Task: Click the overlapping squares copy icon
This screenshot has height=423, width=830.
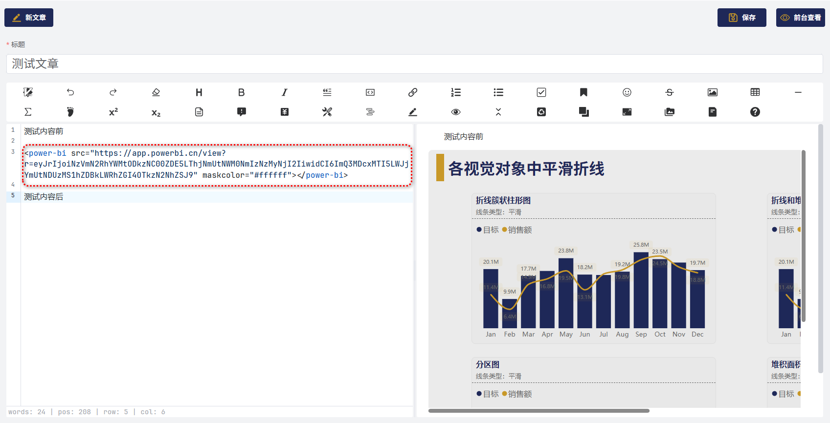Action: [584, 112]
